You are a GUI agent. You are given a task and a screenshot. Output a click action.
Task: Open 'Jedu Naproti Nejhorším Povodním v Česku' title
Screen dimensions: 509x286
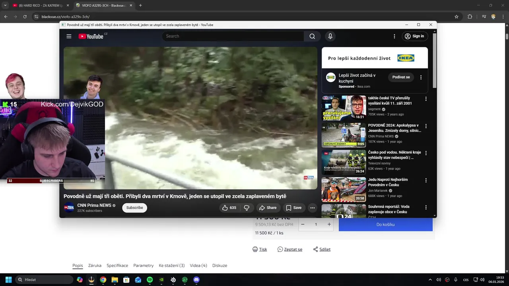(389, 182)
